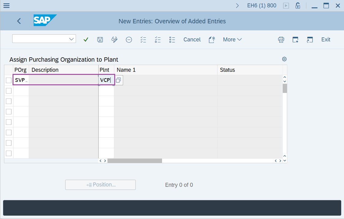Screen dimensions: 344x219
Task: Click the Delete Row minus icon
Action: 129,39
